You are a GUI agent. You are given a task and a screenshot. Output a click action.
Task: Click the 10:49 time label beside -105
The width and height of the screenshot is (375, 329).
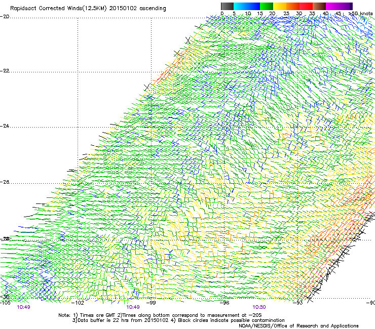pyautogui.click(x=23, y=307)
